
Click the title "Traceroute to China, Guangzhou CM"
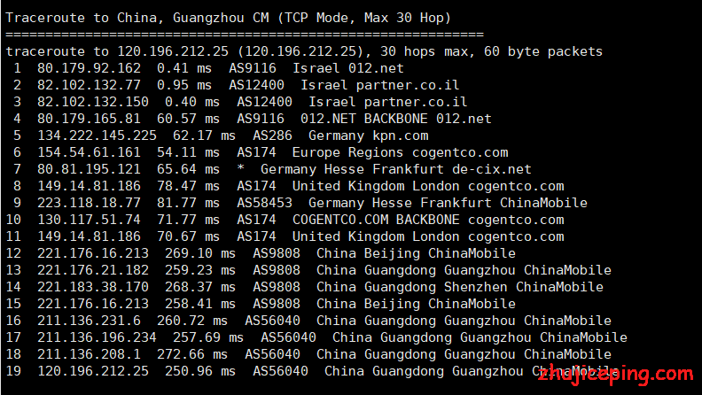click(137, 18)
